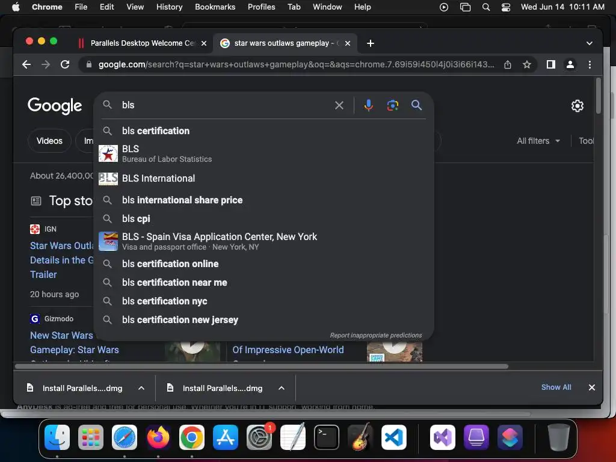Open the Profiles menu
616x462 pixels.
point(261,7)
